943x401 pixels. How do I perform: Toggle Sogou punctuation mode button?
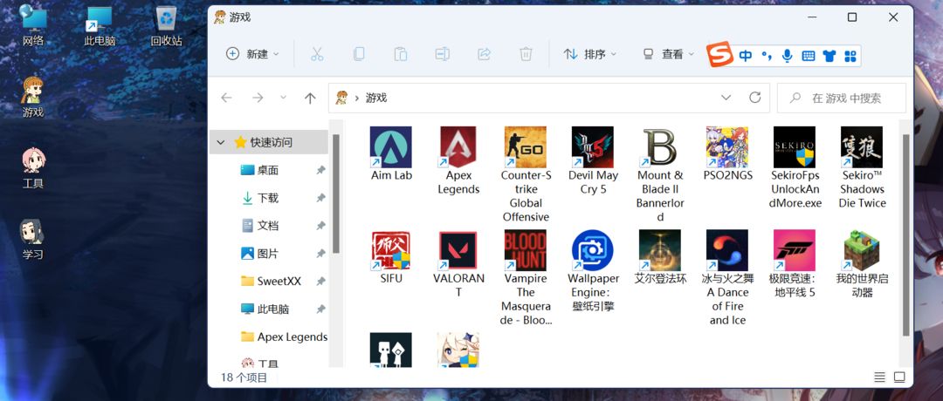point(767,56)
